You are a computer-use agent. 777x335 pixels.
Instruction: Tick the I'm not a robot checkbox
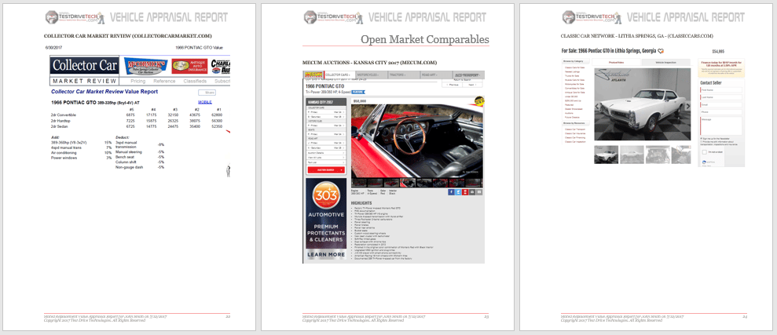click(x=706, y=152)
